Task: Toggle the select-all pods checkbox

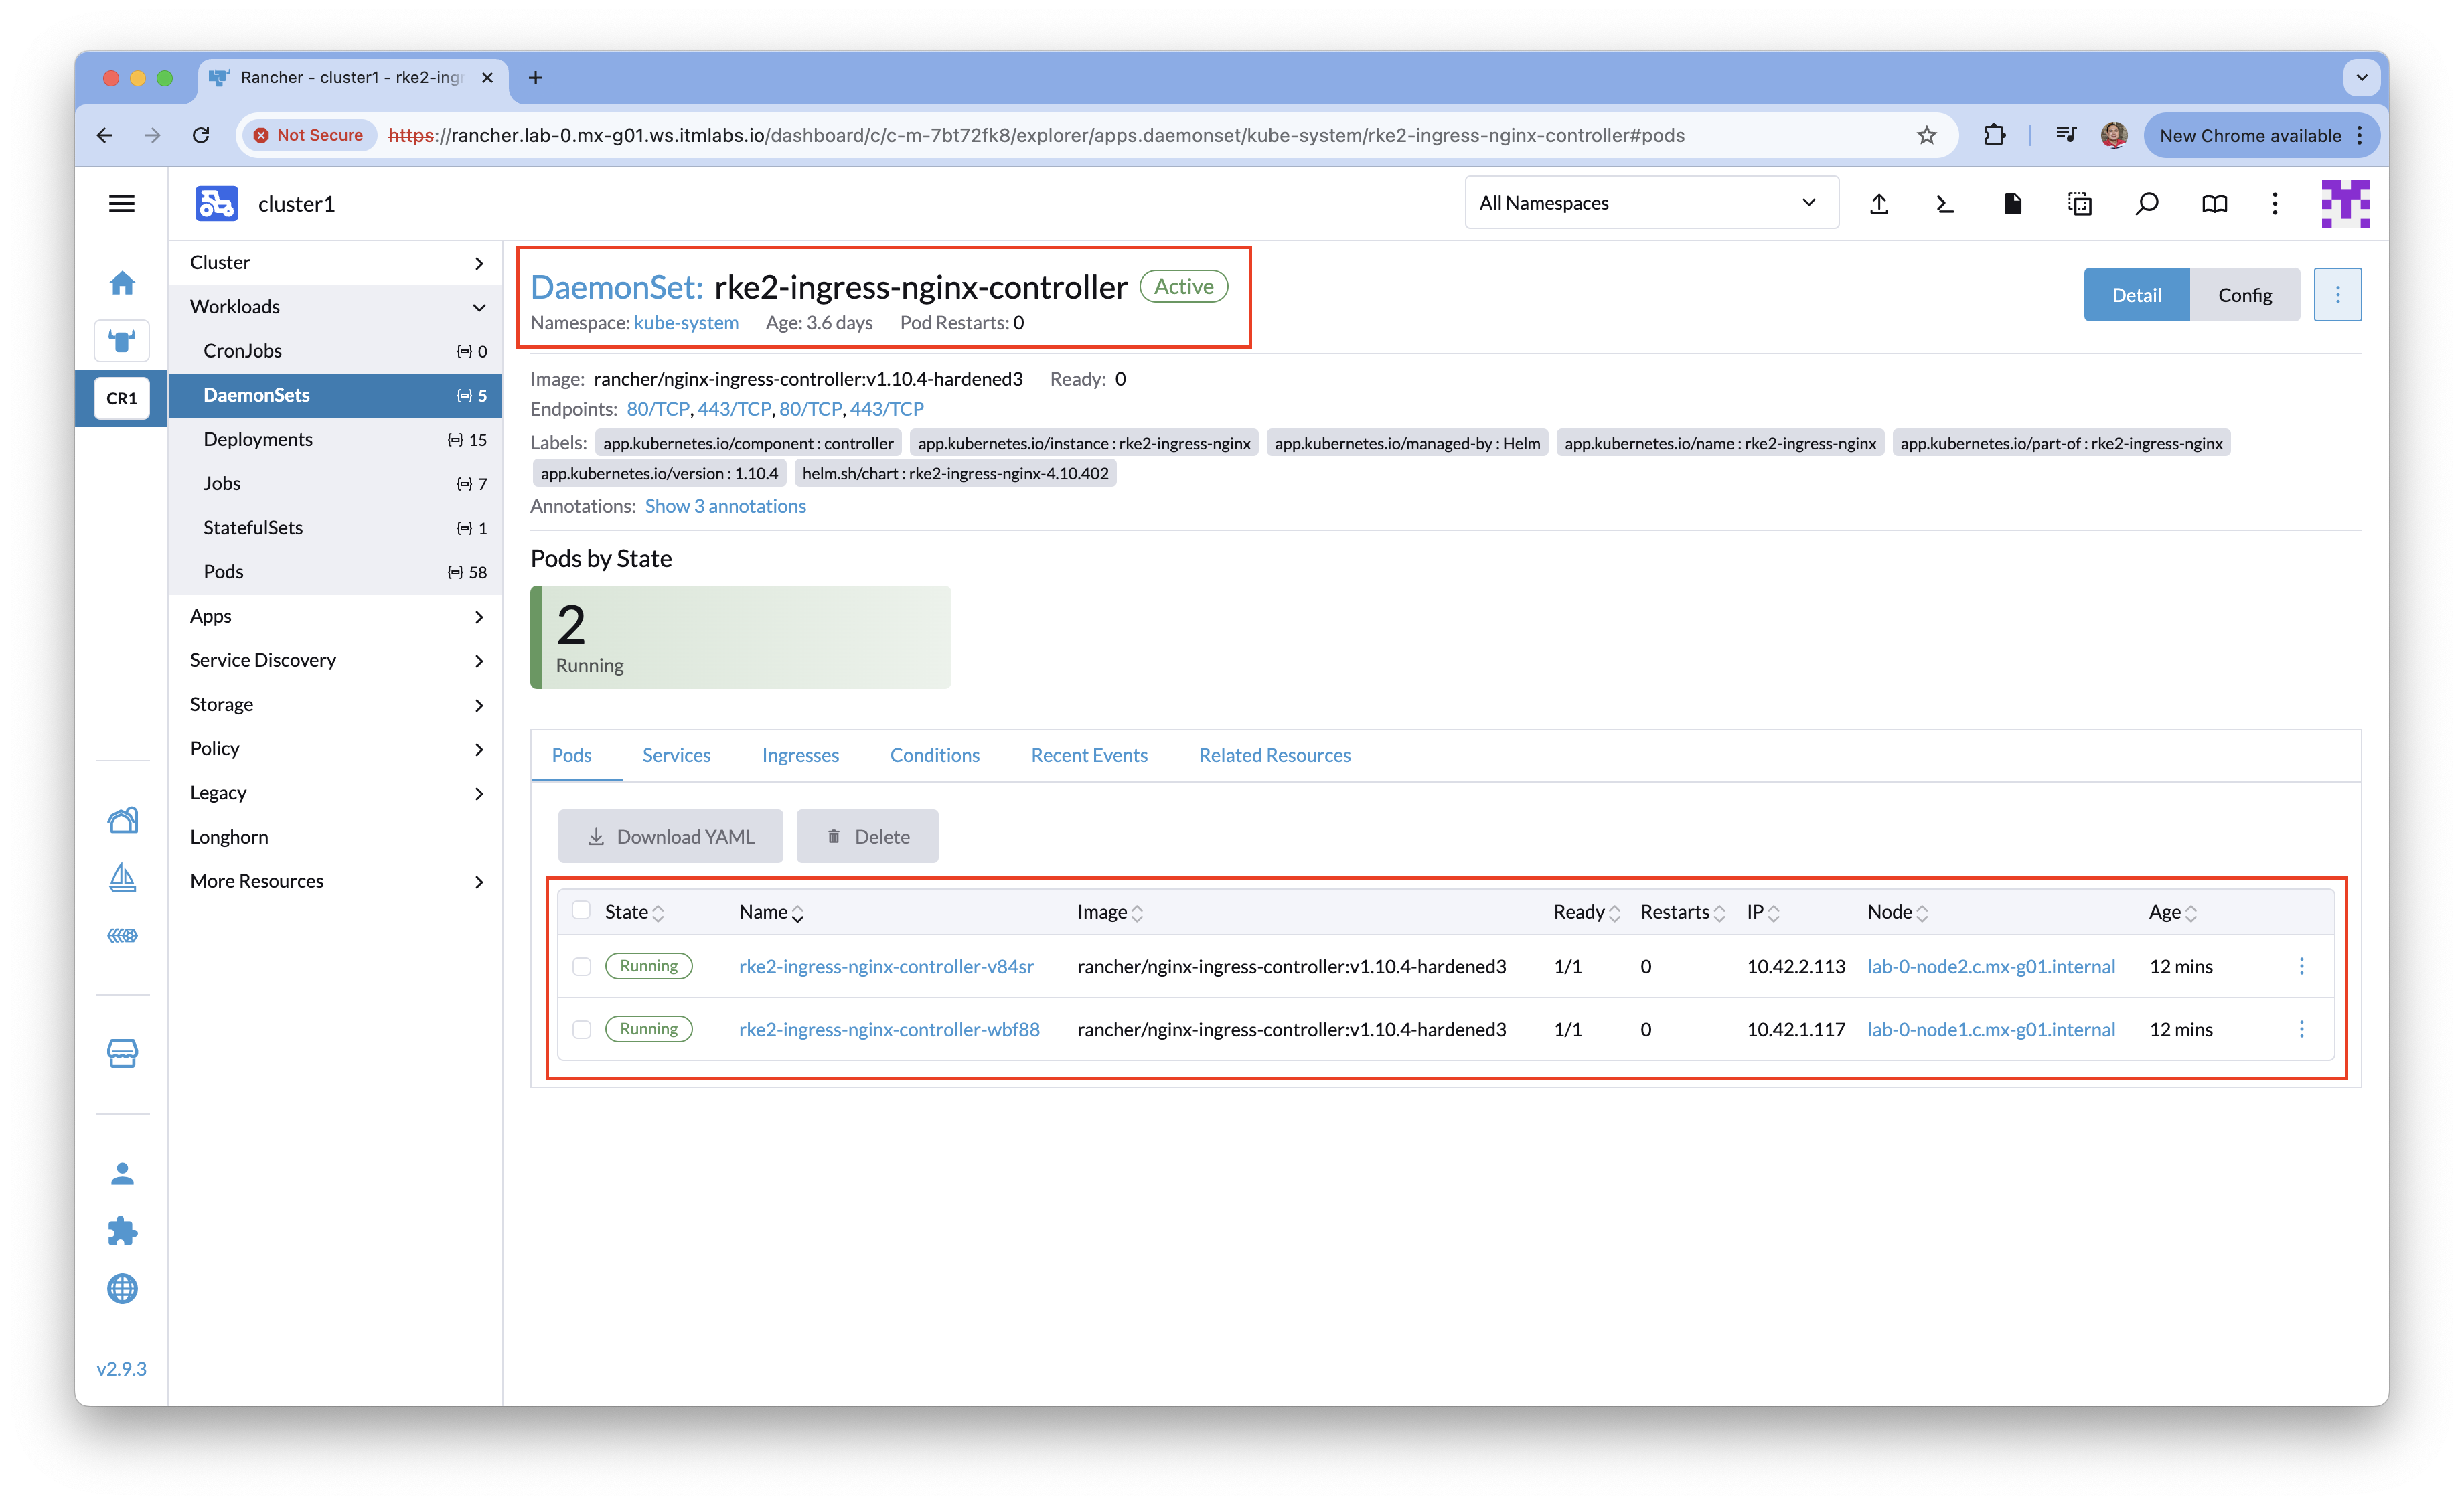Action: coord(581,910)
